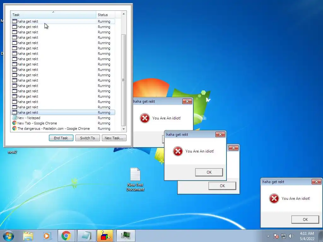Click the Switch To button
This screenshot has width=323, height=242.
click(88, 138)
